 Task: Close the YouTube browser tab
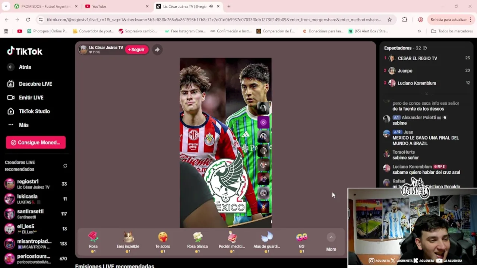pos(147,6)
